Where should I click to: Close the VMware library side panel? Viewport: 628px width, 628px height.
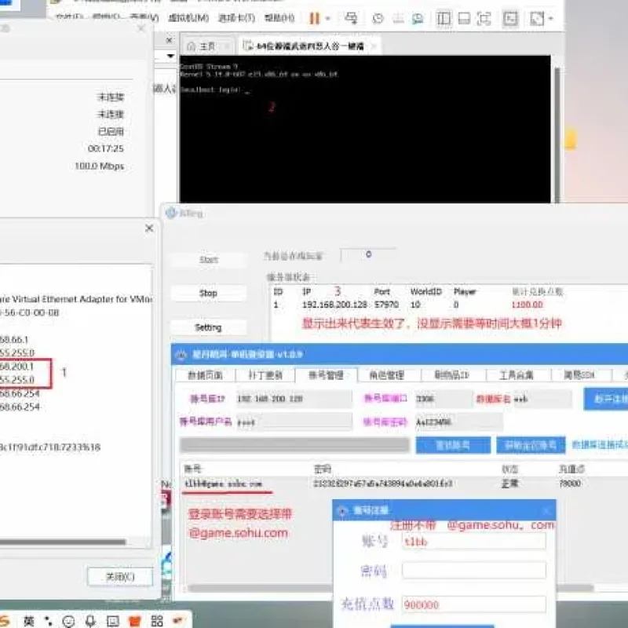pos(169,40)
